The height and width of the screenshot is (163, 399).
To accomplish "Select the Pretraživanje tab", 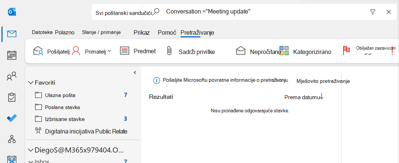I will click(x=197, y=33).
